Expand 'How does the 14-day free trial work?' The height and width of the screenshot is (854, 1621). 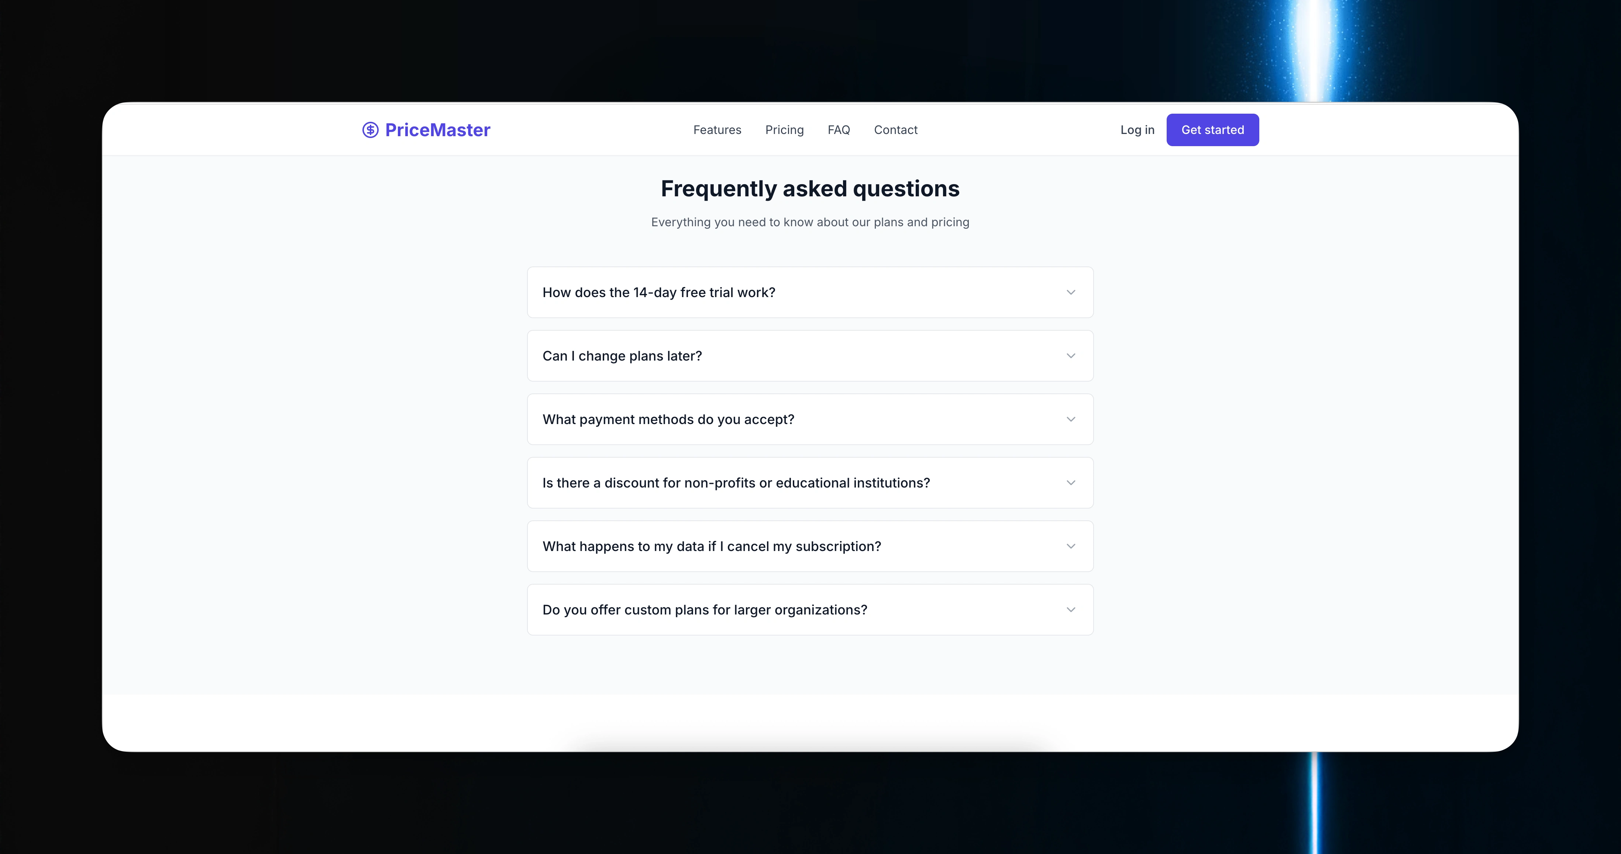659,293
